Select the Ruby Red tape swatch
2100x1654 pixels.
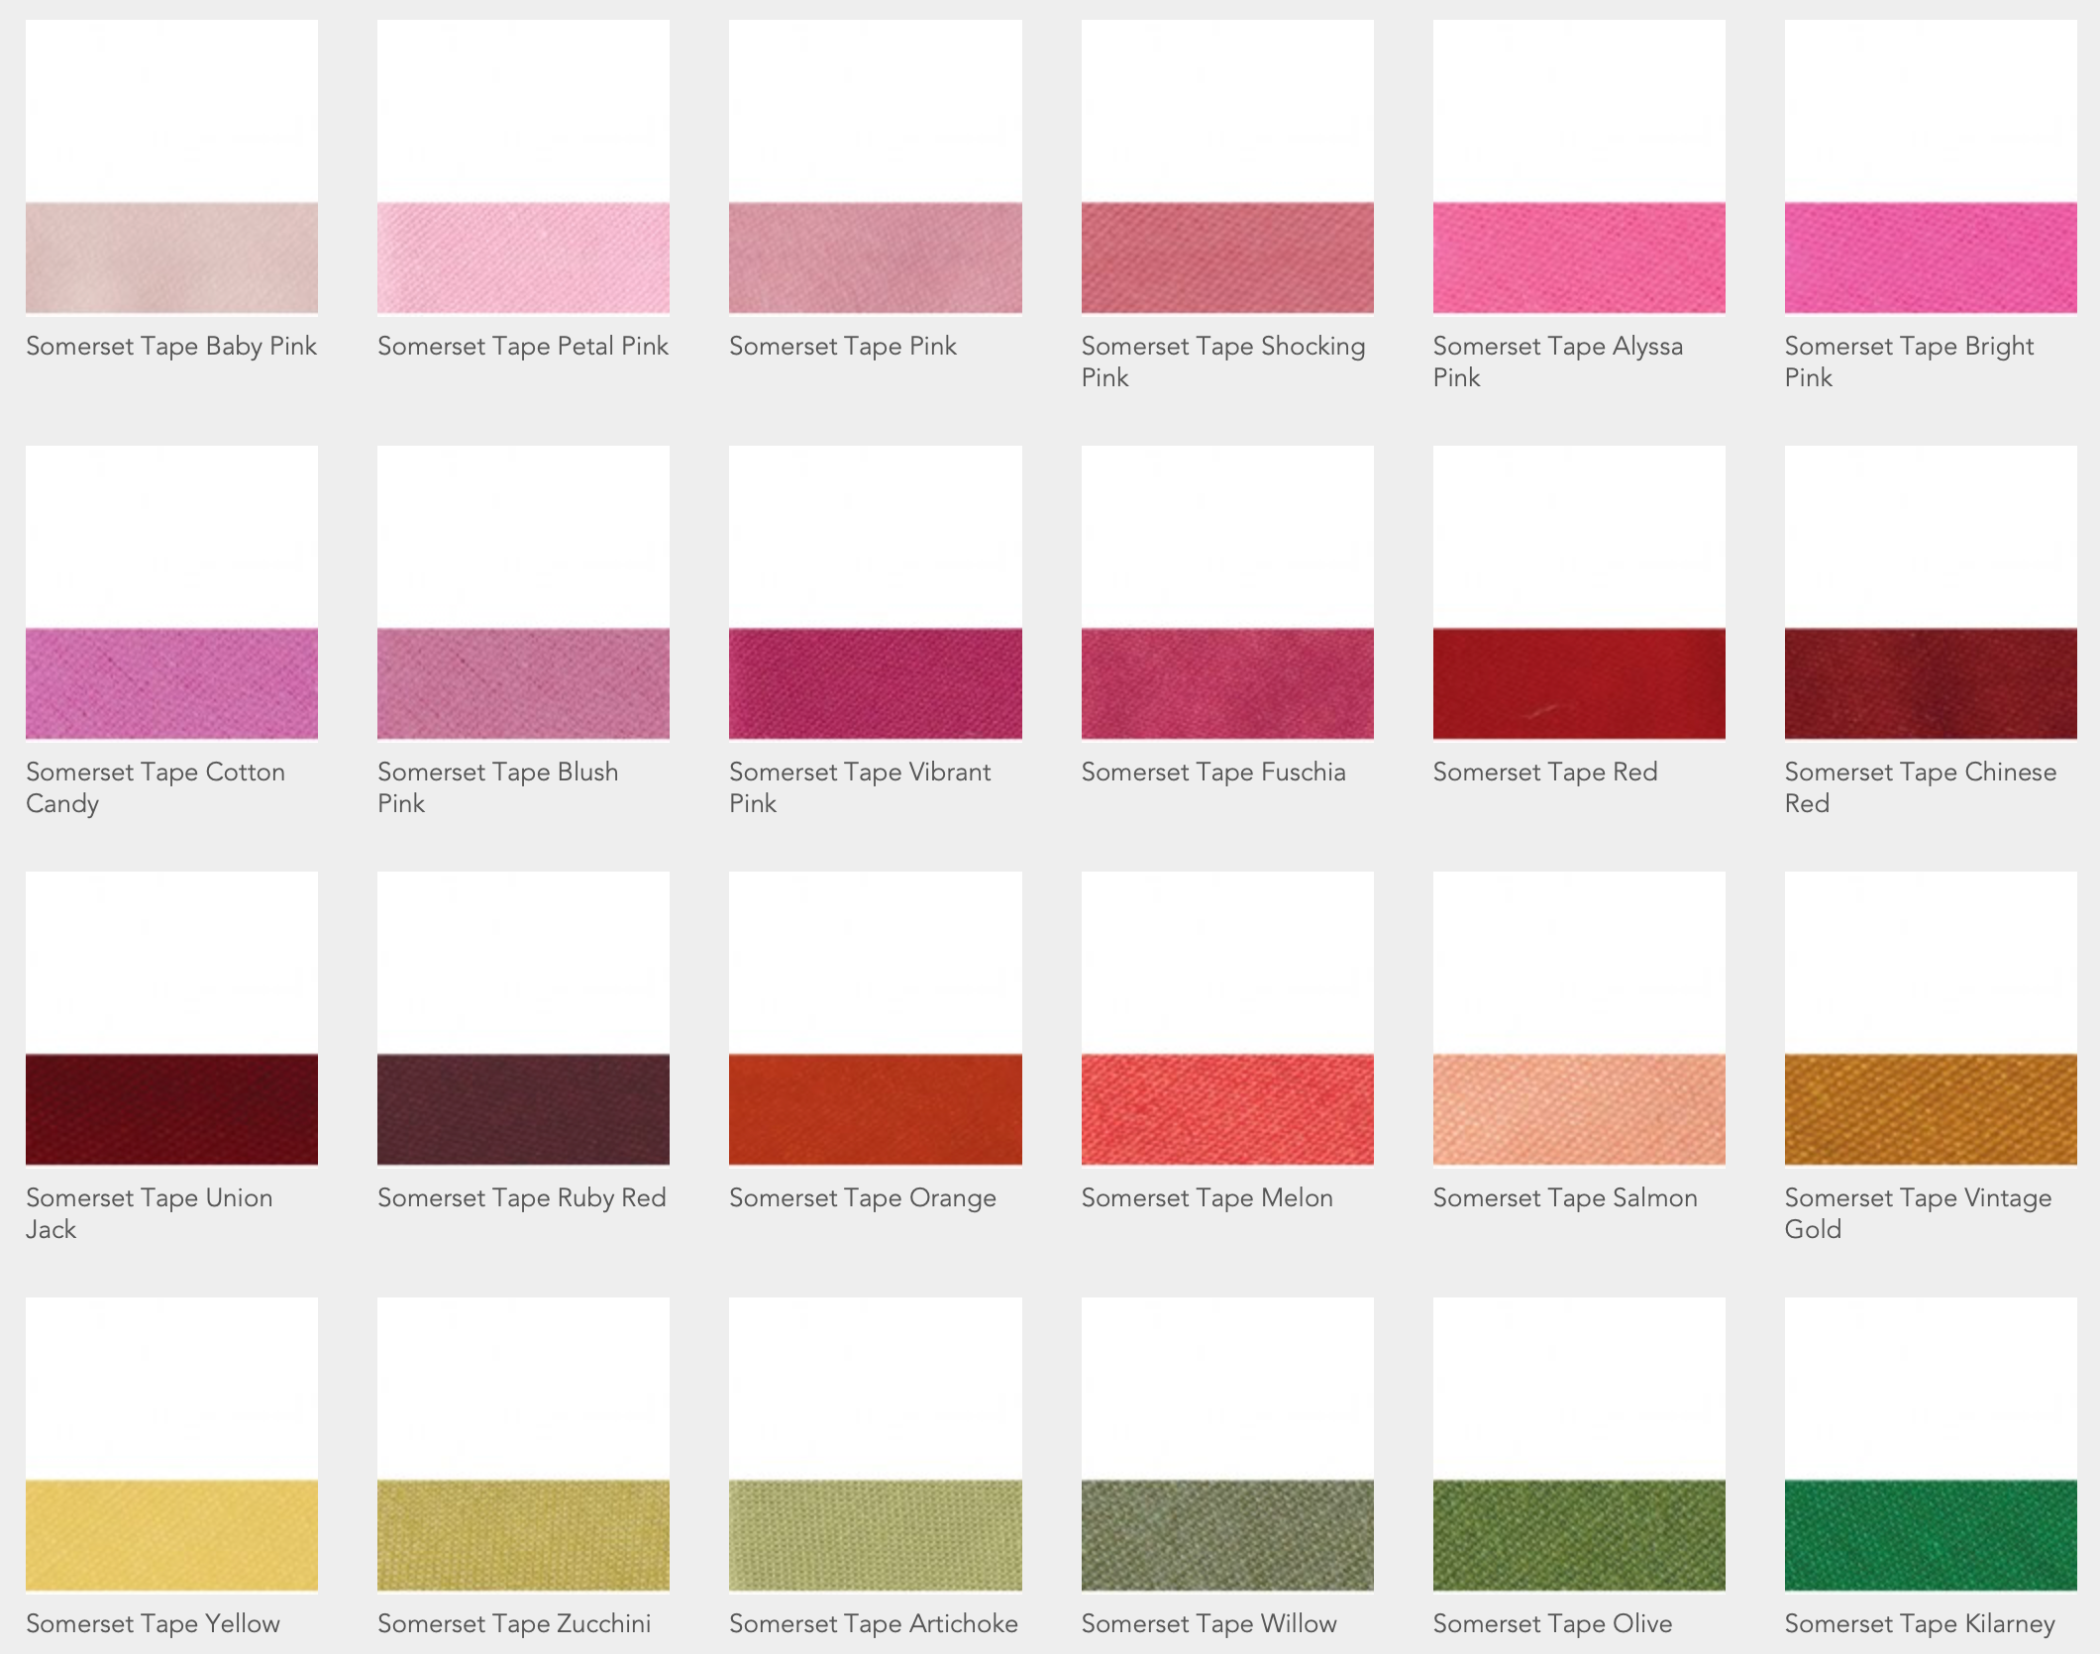coord(523,1109)
